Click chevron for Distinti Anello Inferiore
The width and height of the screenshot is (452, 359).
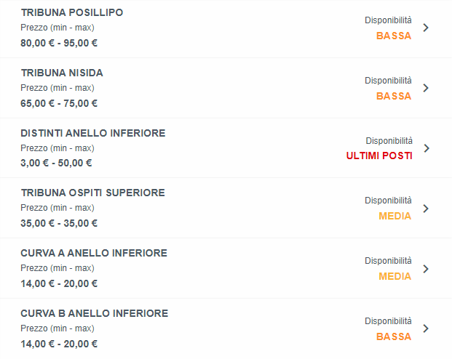(427, 148)
